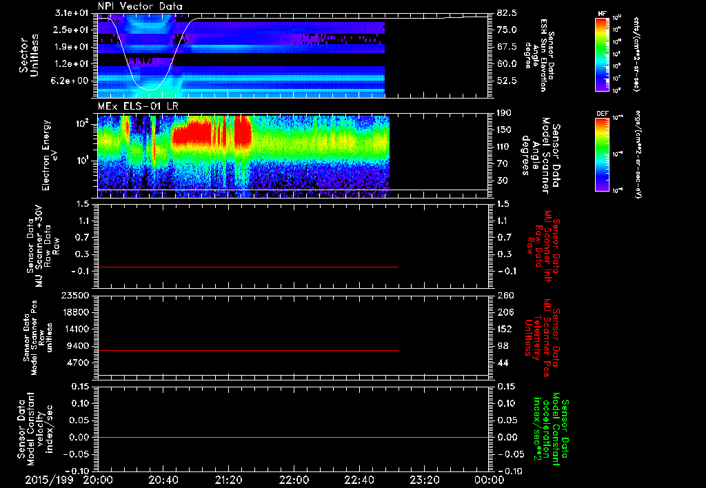Click the red line in MU Scanner +30V panel
Image resolution: width=706 pixels, height=488 pixels.
(248, 267)
